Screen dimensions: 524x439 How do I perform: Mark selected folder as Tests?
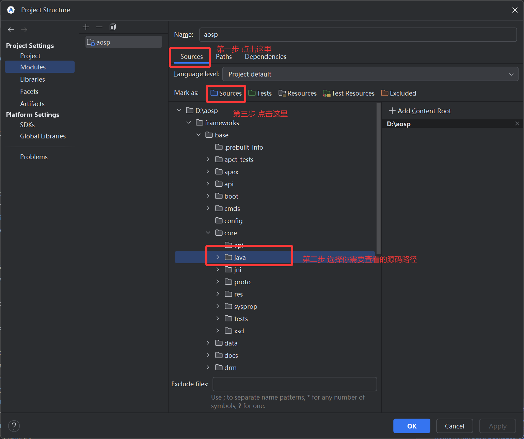pos(260,93)
